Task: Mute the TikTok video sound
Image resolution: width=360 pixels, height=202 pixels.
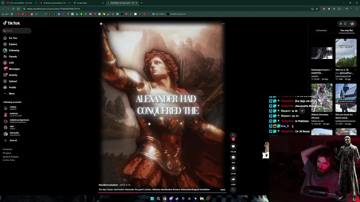Action: point(101,24)
